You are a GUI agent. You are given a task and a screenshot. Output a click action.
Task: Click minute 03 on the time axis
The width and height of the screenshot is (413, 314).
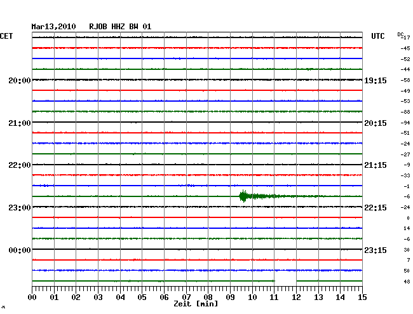click(x=98, y=297)
